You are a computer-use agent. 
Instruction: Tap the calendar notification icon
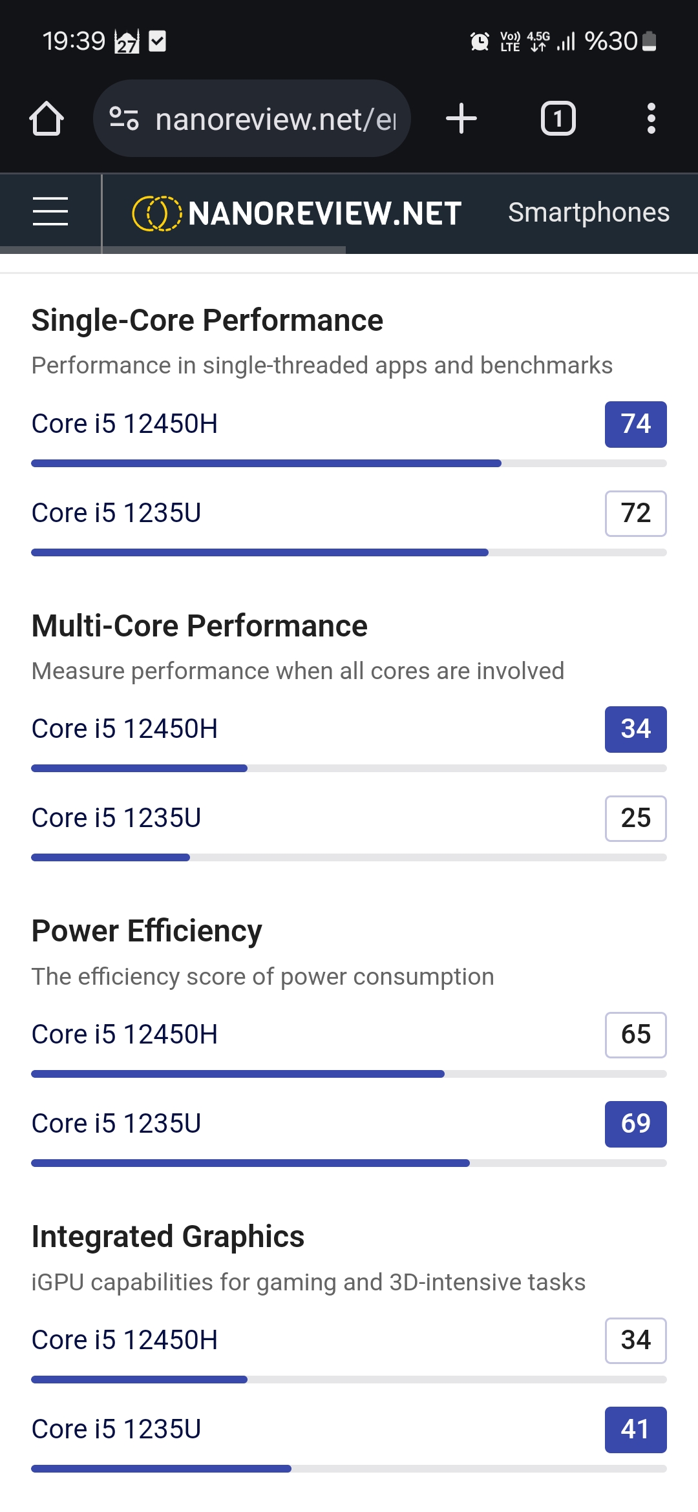[127, 42]
